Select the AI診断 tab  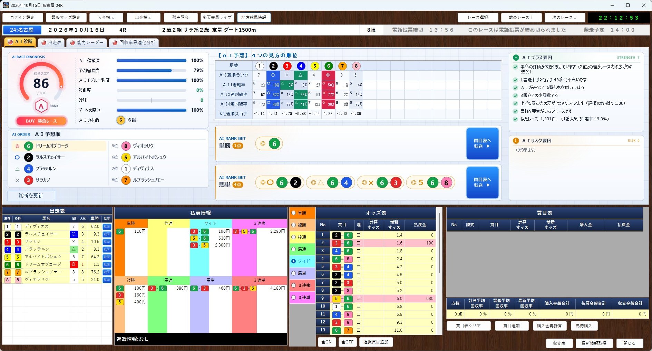coord(20,42)
